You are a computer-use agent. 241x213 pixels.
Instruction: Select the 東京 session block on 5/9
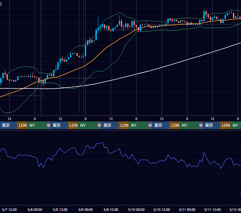110,125
